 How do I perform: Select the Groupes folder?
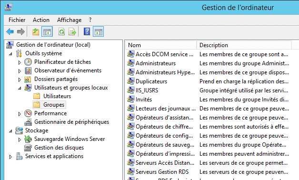click(54, 105)
